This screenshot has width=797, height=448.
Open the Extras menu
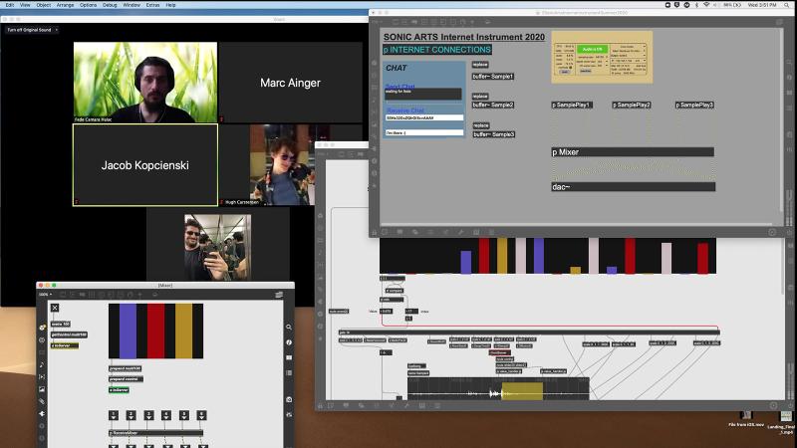click(x=152, y=5)
